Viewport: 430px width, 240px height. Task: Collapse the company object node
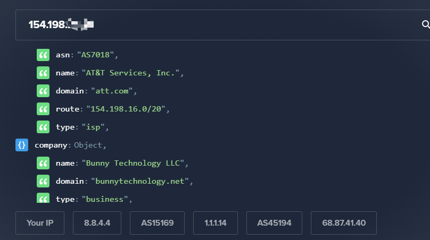click(22, 145)
